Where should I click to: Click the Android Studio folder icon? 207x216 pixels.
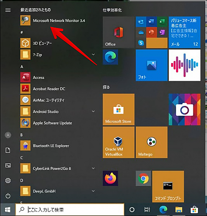pyautogui.click(x=25, y=111)
